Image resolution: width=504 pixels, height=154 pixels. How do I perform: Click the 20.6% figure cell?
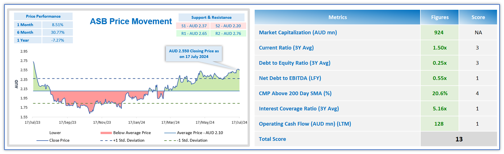click(x=439, y=93)
